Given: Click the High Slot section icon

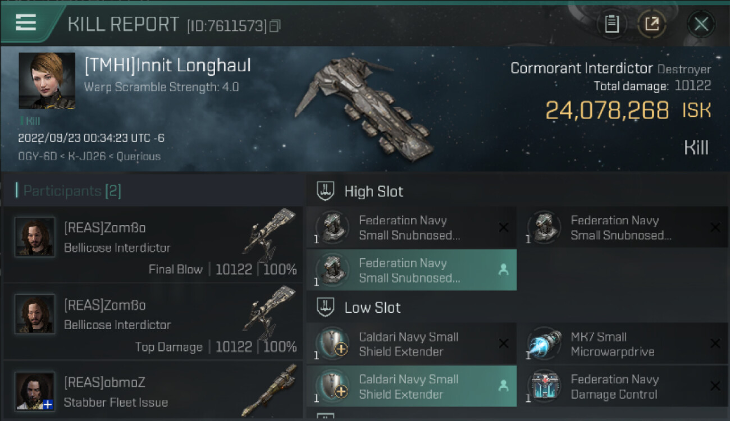Looking at the screenshot, I should point(326,191).
